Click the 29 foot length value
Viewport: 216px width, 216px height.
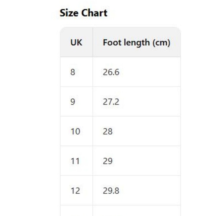[x=108, y=161]
